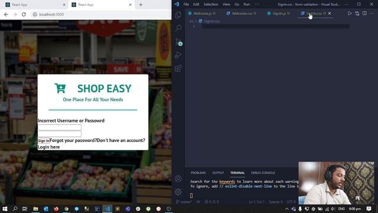
Task: Select the TERMINAL panel tab
Action: click(237, 173)
